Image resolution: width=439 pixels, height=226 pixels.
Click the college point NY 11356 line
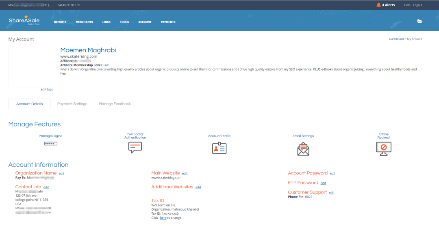coord(32,200)
